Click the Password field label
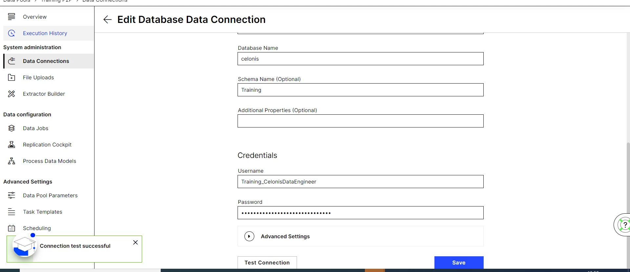Image resolution: width=630 pixels, height=272 pixels. click(250, 202)
